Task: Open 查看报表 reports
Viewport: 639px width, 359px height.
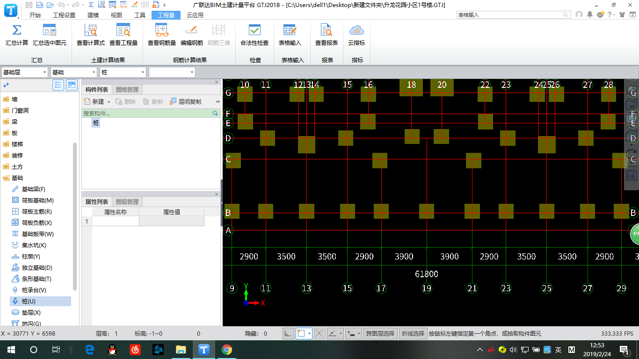Action: pyautogui.click(x=327, y=35)
